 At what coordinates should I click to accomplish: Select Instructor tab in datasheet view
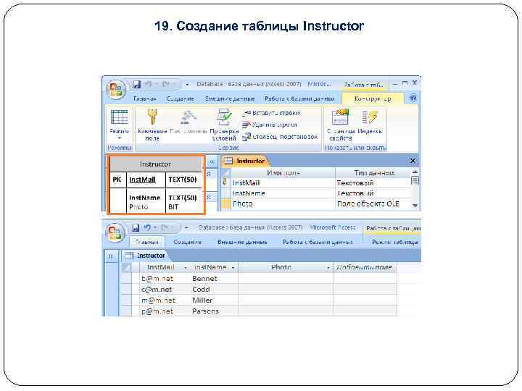[x=145, y=256]
